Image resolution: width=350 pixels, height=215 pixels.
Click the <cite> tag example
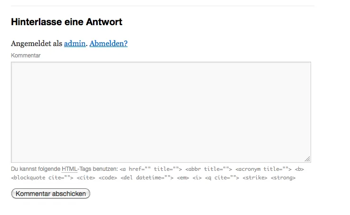pos(86,178)
